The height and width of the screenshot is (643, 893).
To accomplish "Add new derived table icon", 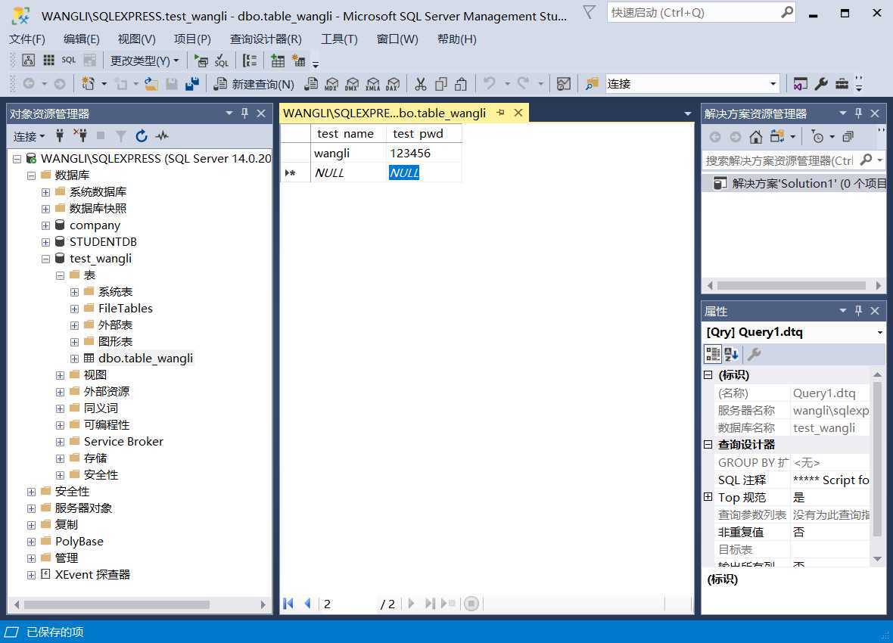I will (x=298, y=61).
